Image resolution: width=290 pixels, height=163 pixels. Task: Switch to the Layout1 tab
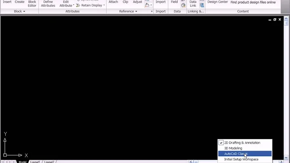(35, 162)
